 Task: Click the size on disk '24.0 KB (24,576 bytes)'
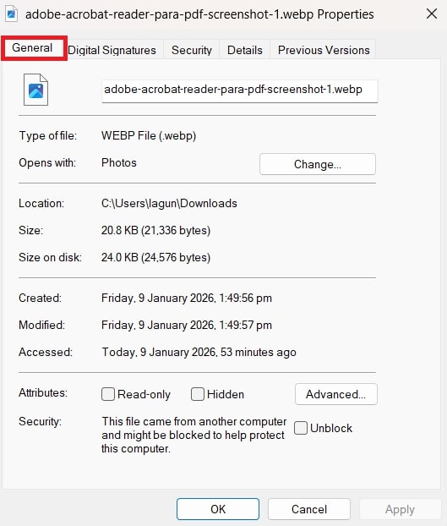coord(155,257)
